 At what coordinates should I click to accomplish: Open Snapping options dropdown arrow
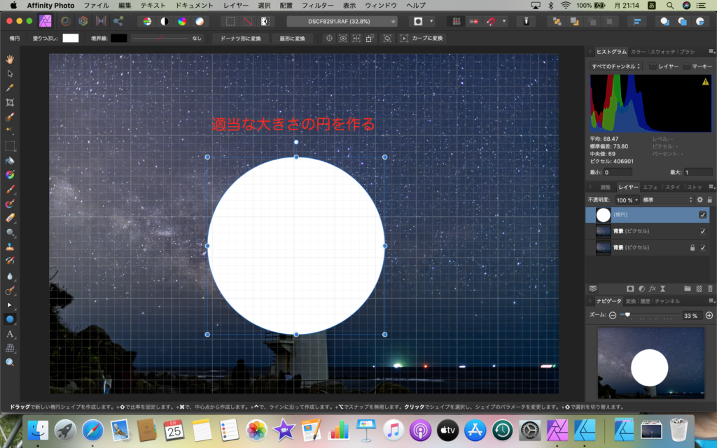point(504,21)
